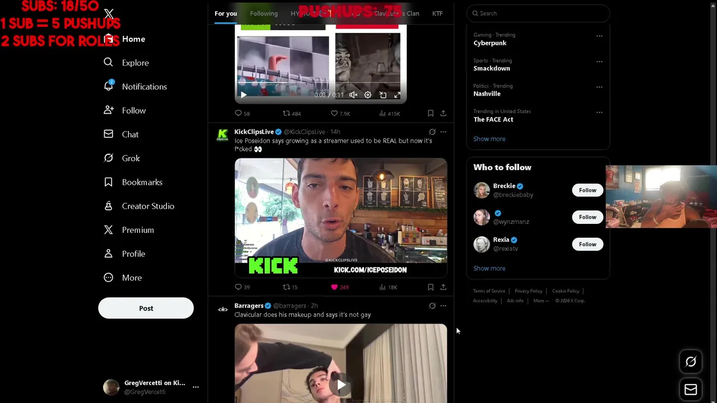Open more options for Cyberpunk trend

pos(599,36)
